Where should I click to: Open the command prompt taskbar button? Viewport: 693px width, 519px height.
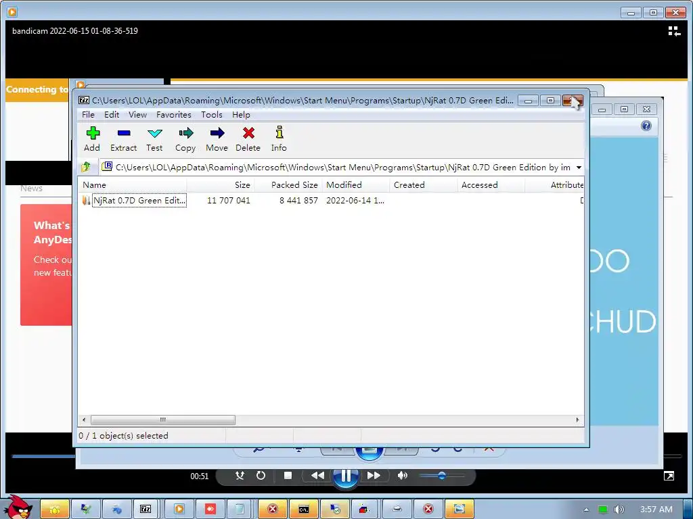(x=304, y=509)
